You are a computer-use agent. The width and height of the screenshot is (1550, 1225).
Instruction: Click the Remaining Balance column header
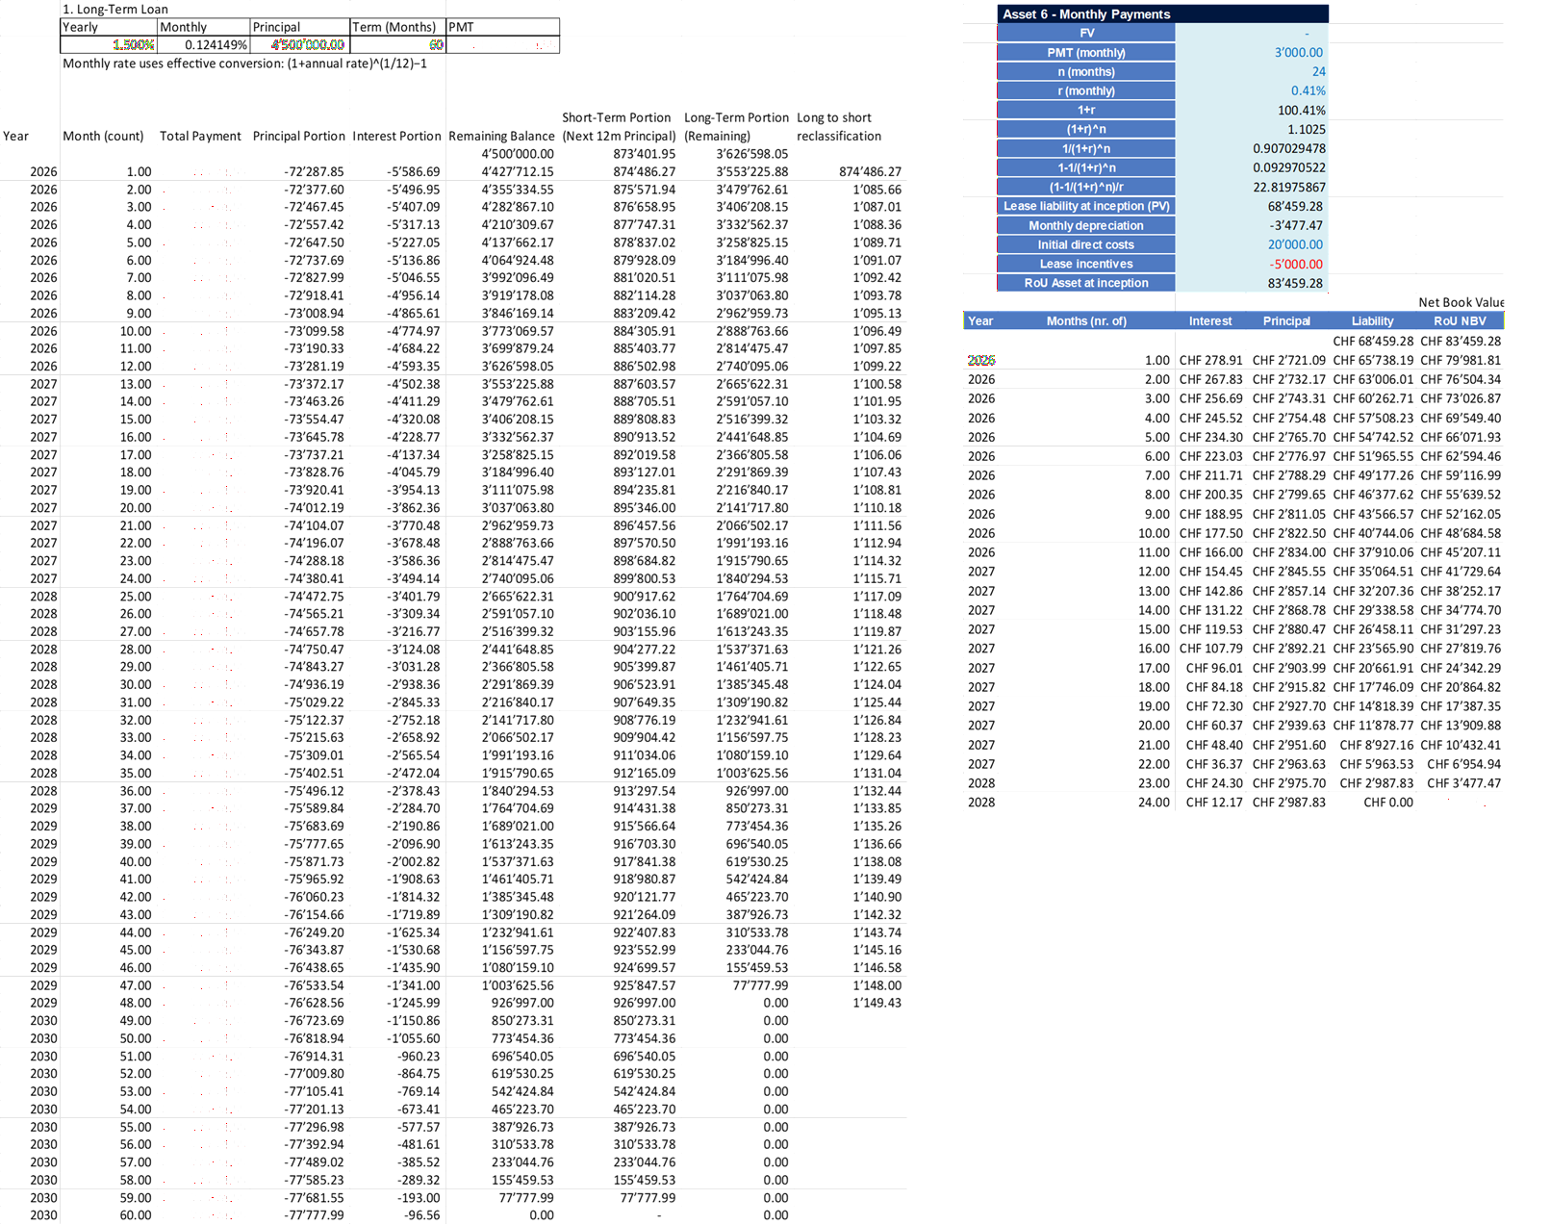click(x=501, y=136)
